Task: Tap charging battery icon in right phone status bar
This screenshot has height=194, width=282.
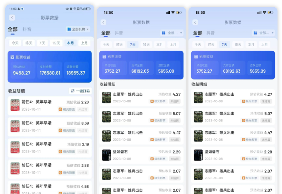Action: coord(270,12)
